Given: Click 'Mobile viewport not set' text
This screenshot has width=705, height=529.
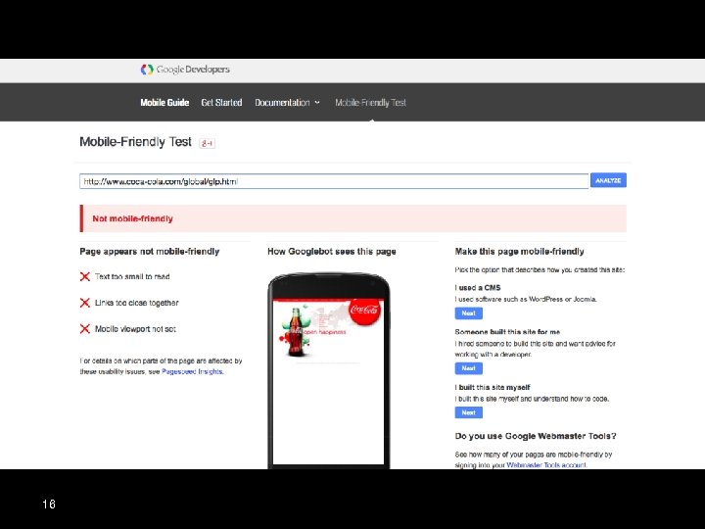Looking at the screenshot, I should coord(135,329).
